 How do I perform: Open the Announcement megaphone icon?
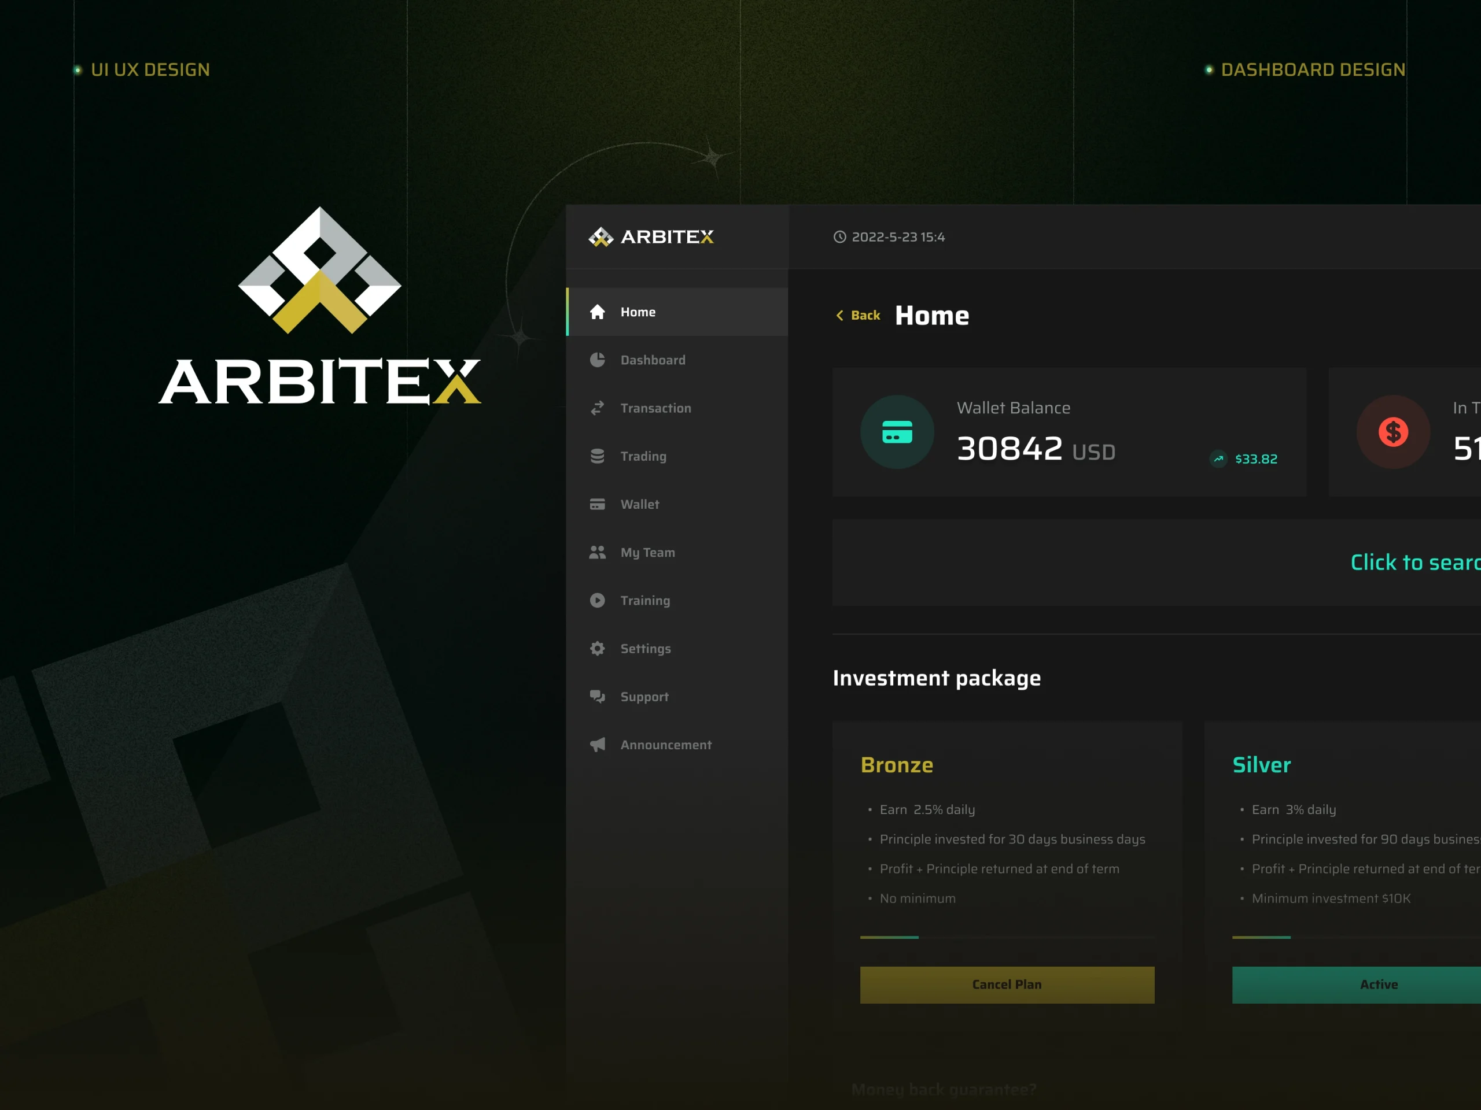point(598,745)
